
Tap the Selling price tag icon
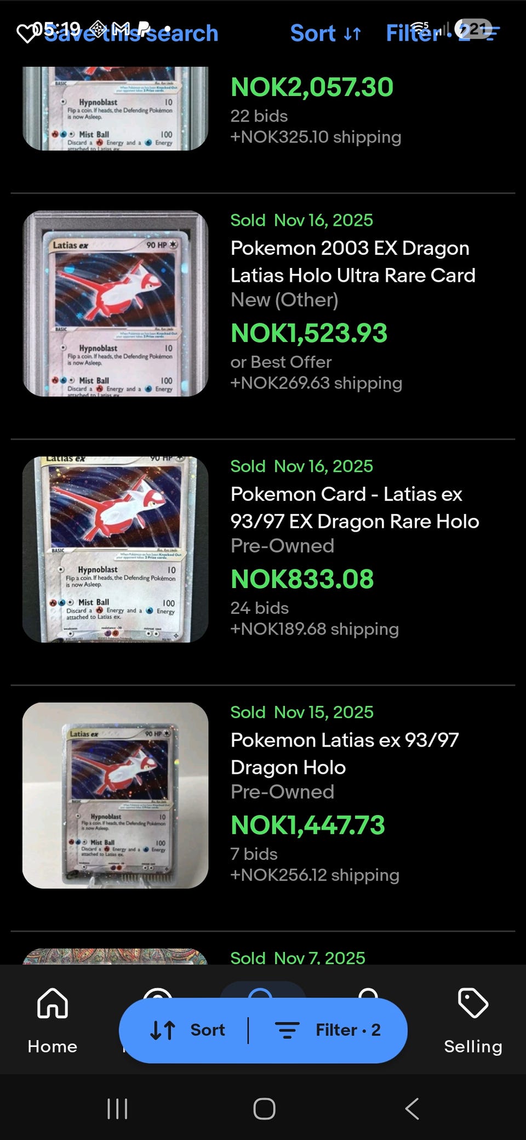tap(473, 1003)
